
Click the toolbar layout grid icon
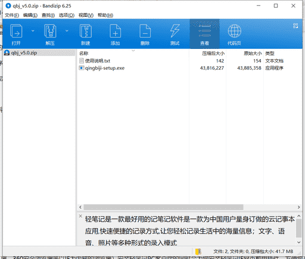[295, 26]
